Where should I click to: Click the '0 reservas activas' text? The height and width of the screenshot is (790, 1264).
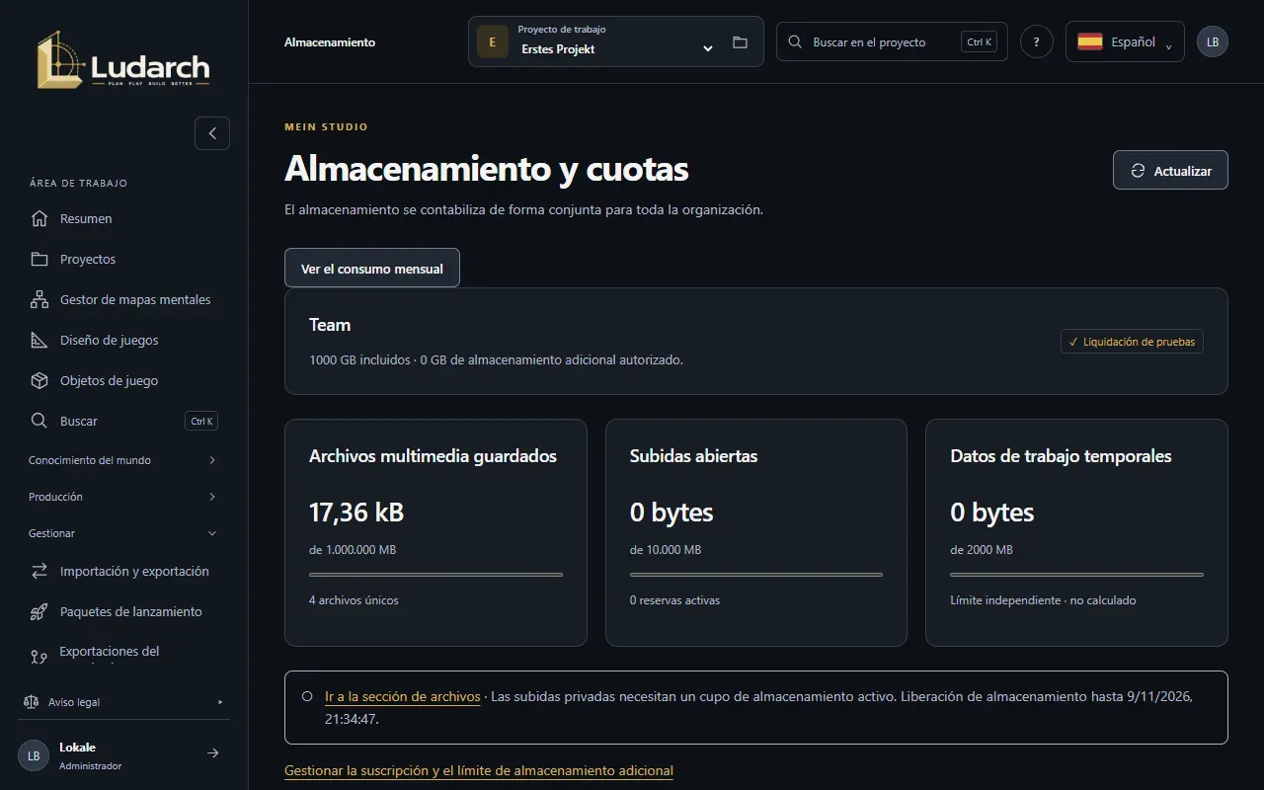(x=674, y=600)
